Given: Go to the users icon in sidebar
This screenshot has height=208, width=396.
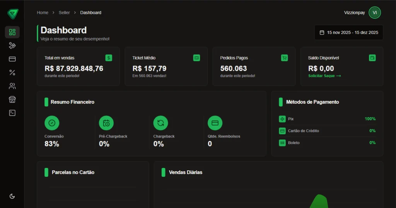Looking at the screenshot, I should [x=12, y=86].
